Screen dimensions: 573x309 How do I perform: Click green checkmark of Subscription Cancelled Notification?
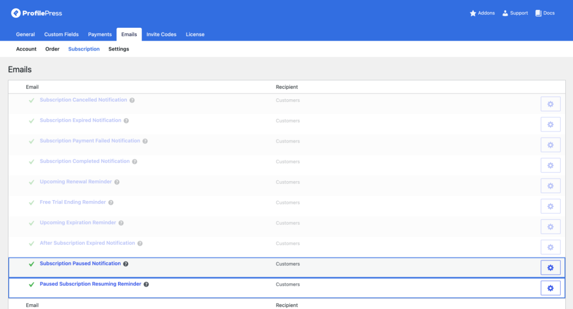point(32,100)
